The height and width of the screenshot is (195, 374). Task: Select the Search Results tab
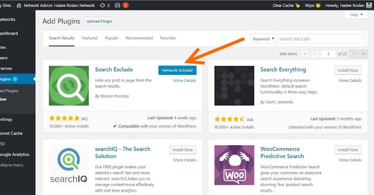(62, 38)
